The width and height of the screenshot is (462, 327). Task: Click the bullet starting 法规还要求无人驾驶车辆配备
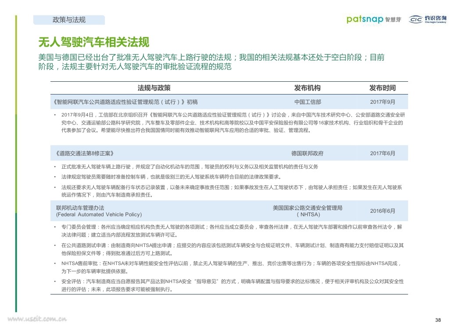[x=232, y=191]
